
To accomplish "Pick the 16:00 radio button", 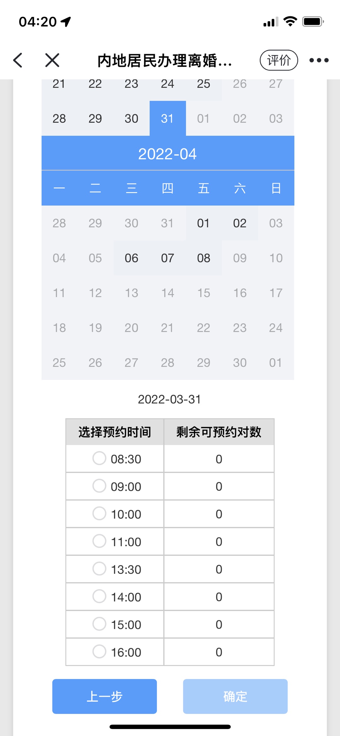I will (x=99, y=651).
